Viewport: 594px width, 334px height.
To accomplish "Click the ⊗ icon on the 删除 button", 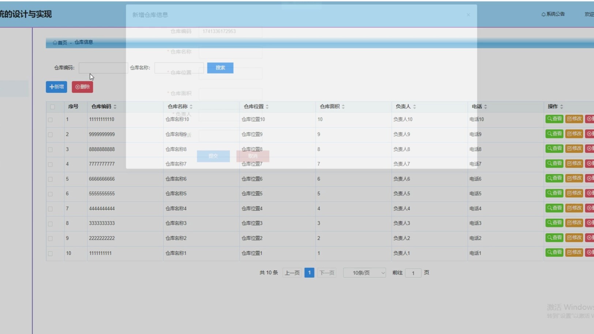I will [x=78, y=87].
